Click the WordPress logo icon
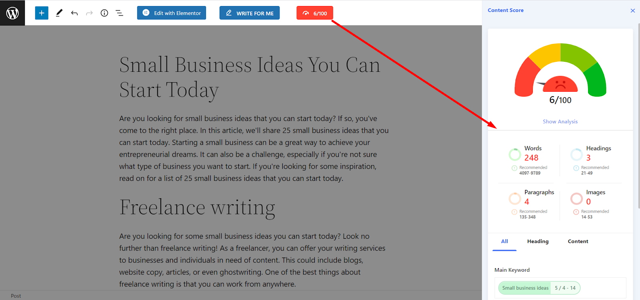 pyautogui.click(x=12, y=13)
